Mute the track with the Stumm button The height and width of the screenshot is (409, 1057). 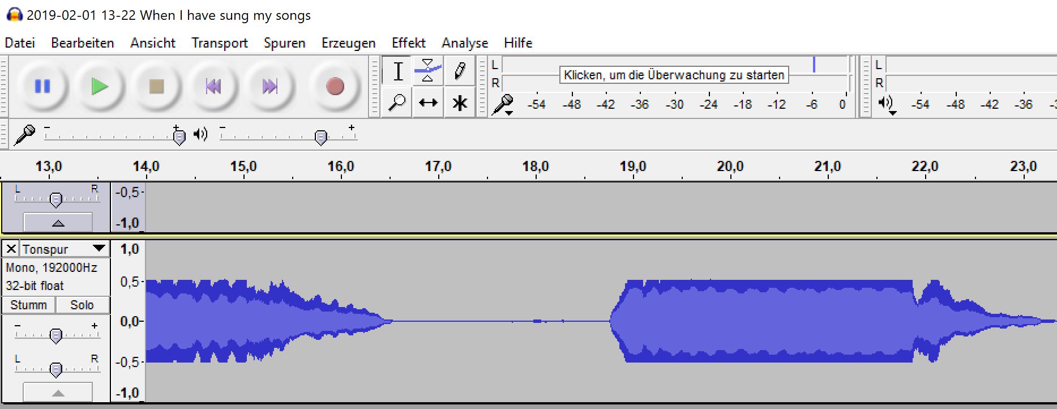click(28, 305)
